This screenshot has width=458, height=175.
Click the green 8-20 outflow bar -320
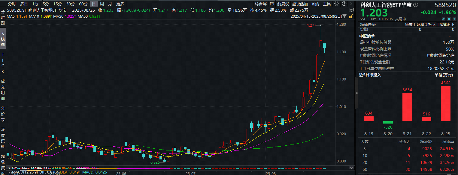[388, 122]
